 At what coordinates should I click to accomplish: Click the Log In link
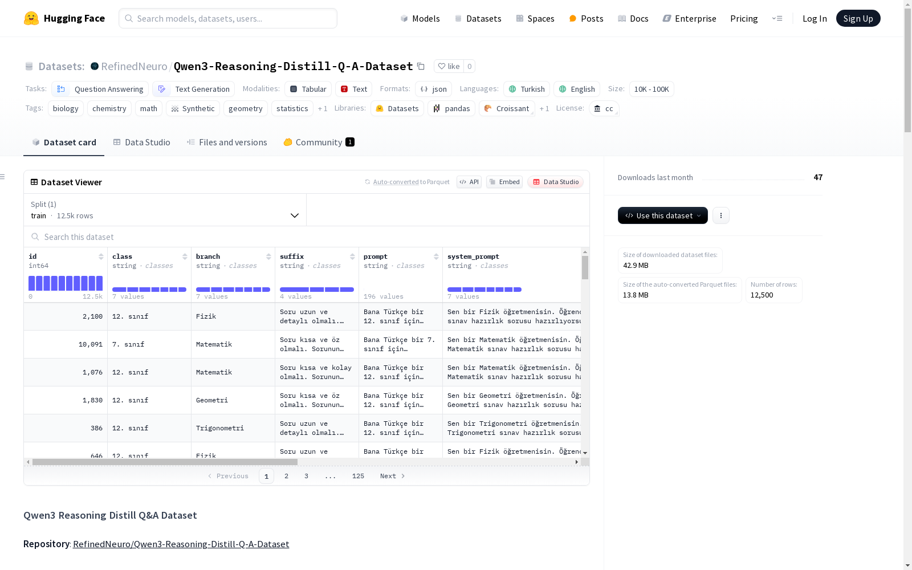[815, 18]
